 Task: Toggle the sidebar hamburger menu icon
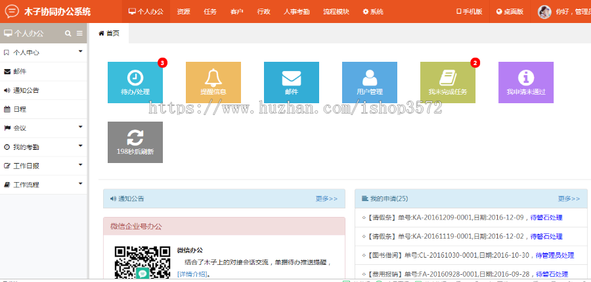(79, 34)
